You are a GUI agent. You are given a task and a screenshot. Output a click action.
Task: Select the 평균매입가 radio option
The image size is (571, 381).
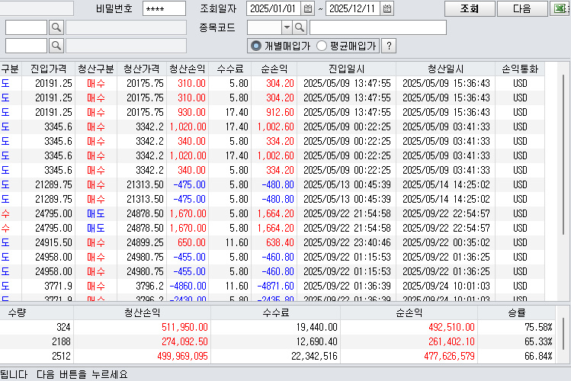pyautogui.click(x=346, y=46)
